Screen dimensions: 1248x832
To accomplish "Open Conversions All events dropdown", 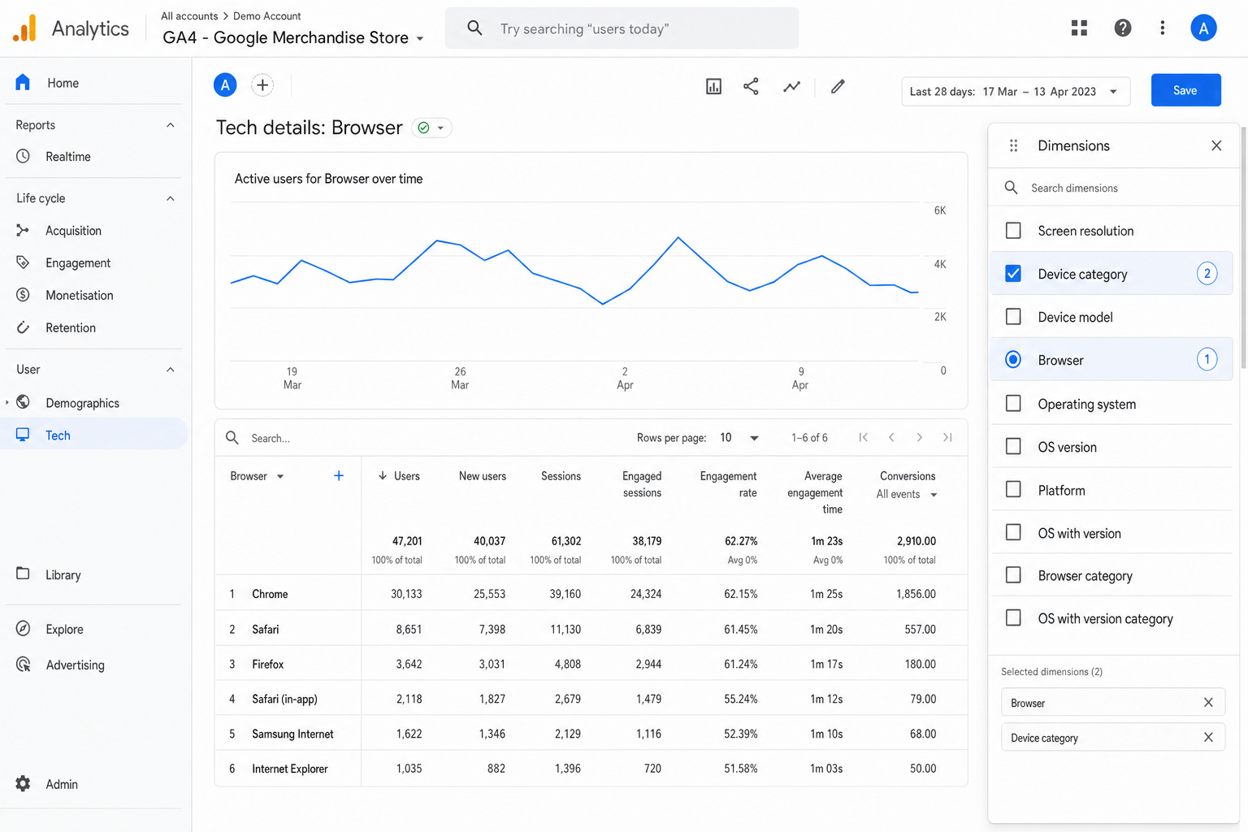I will (x=907, y=494).
